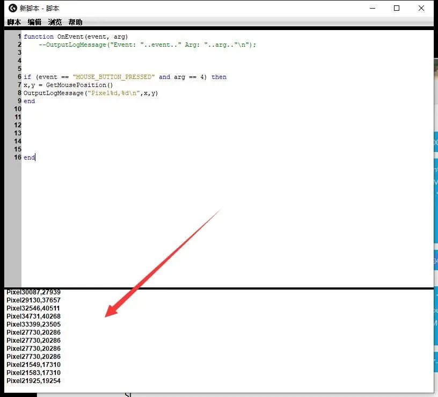Open the 脚本 menu
Viewport: 438px width, 397px height.
14,22
